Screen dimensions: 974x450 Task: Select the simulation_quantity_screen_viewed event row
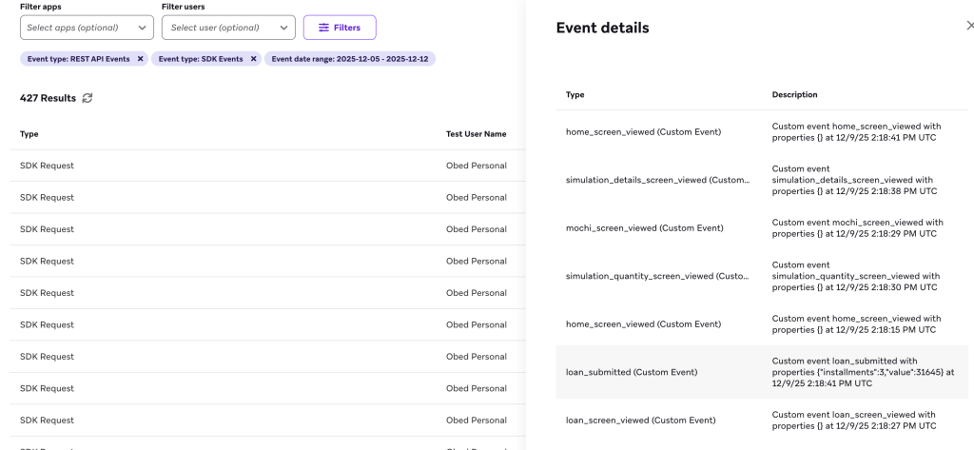658,276
